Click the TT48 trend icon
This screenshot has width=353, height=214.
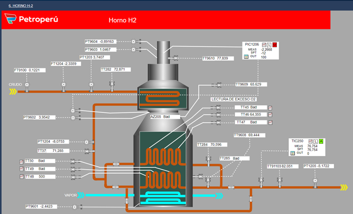pyautogui.click(x=21, y=177)
